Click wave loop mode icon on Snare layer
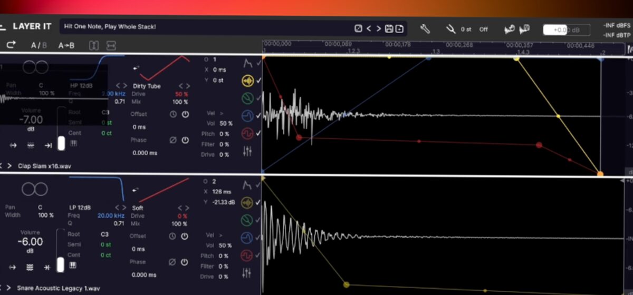 click(x=30, y=267)
